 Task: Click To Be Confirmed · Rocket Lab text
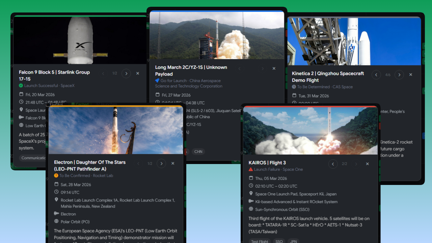[86, 175]
